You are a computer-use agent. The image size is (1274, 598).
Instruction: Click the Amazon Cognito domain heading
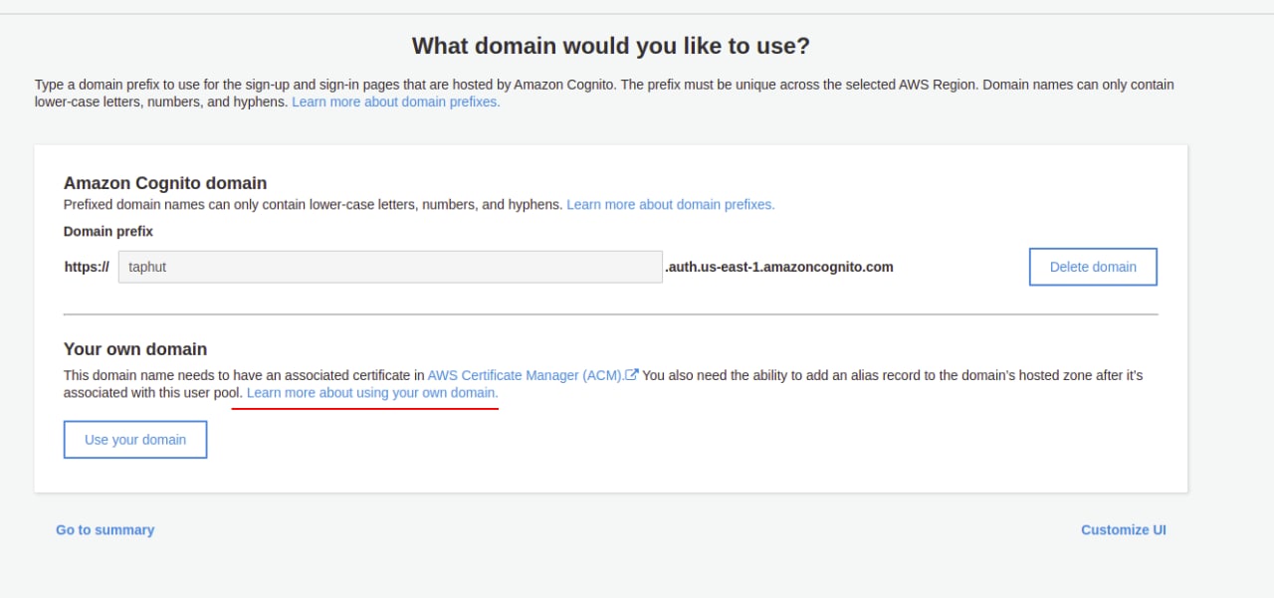click(x=165, y=183)
